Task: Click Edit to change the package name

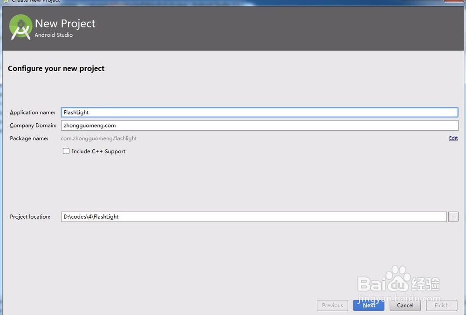Action: point(452,138)
